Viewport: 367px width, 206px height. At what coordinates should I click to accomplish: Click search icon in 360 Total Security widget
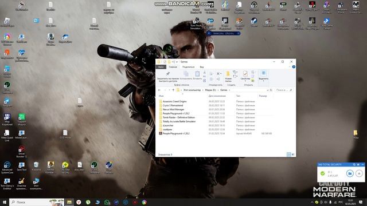[x=354, y=164]
